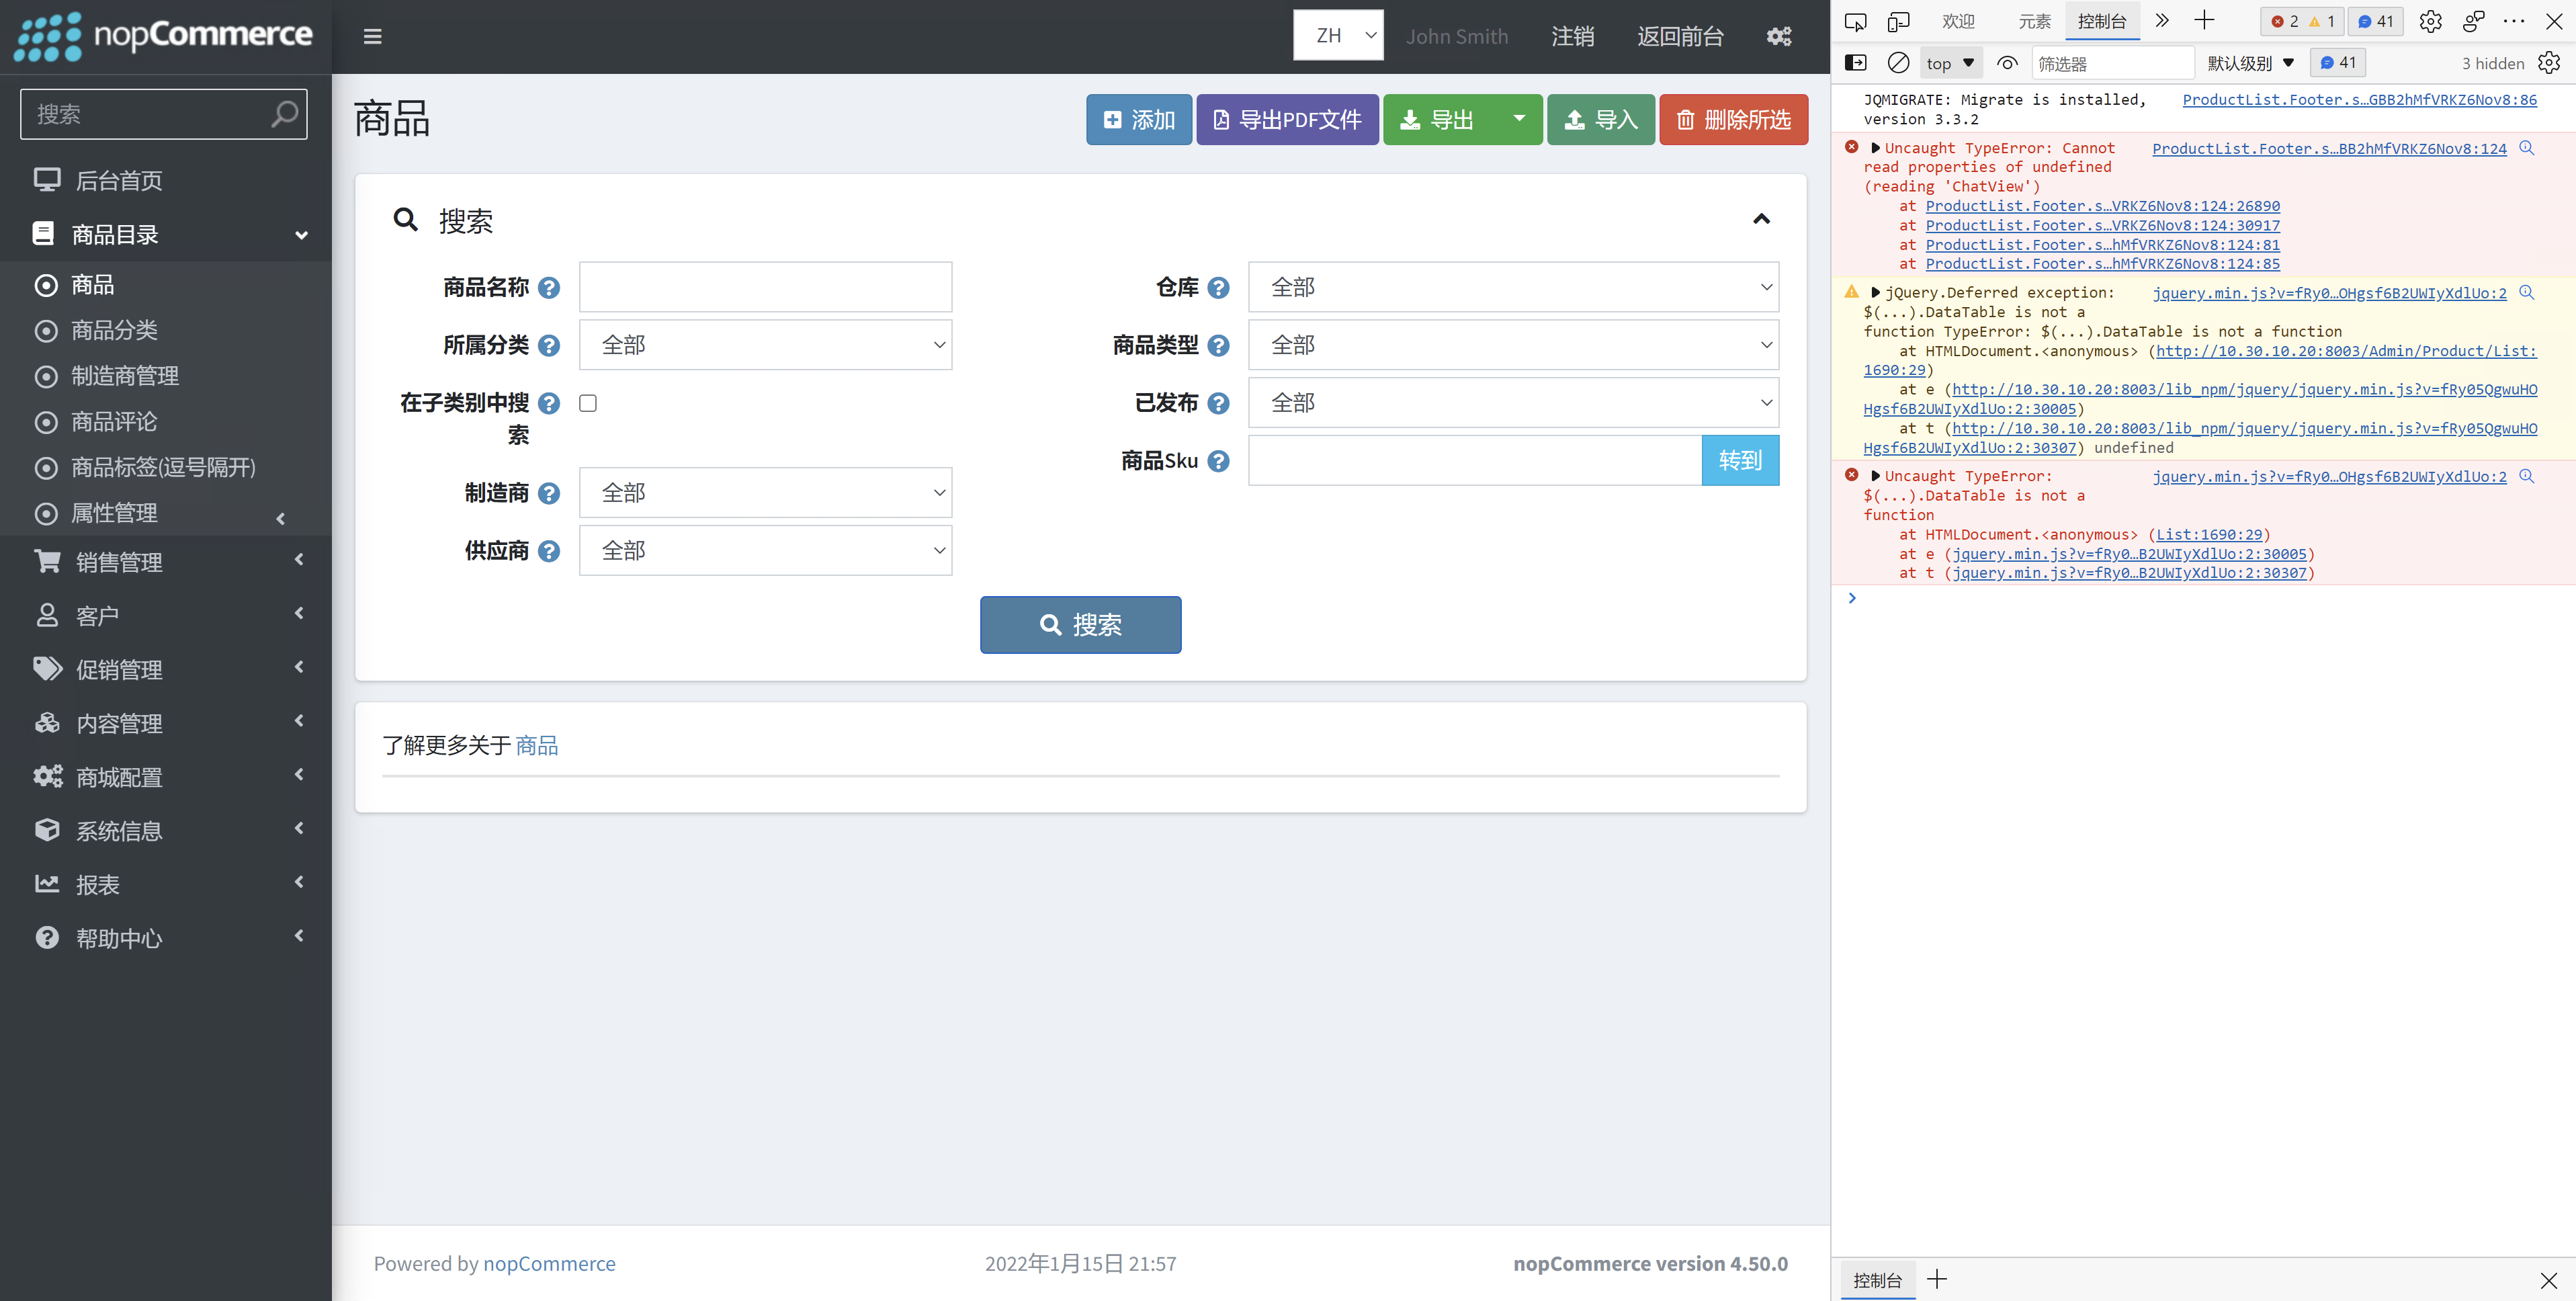Open the 后台首页 dashboard item
Image resolution: width=2576 pixels, height=1301 pixels.
tap(119, 180)
